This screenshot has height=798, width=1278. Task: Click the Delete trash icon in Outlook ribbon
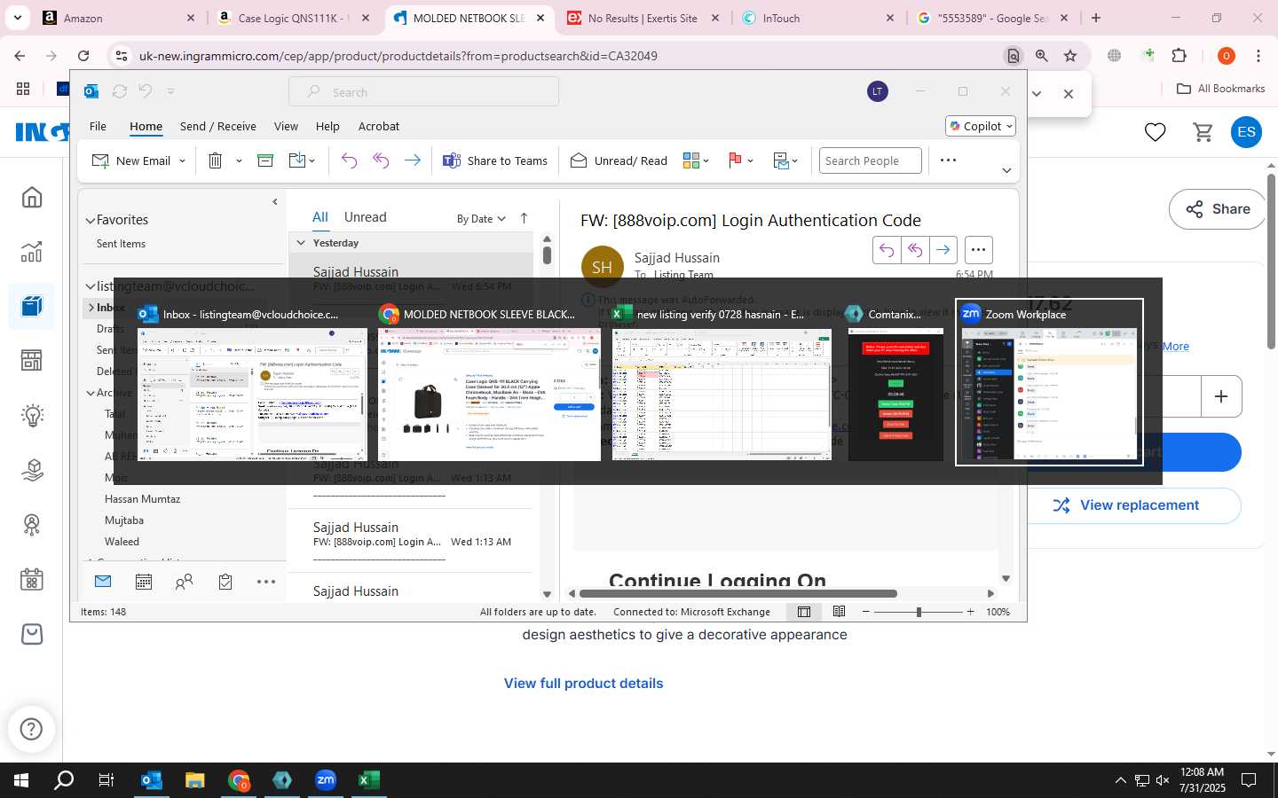pos(215,160)
